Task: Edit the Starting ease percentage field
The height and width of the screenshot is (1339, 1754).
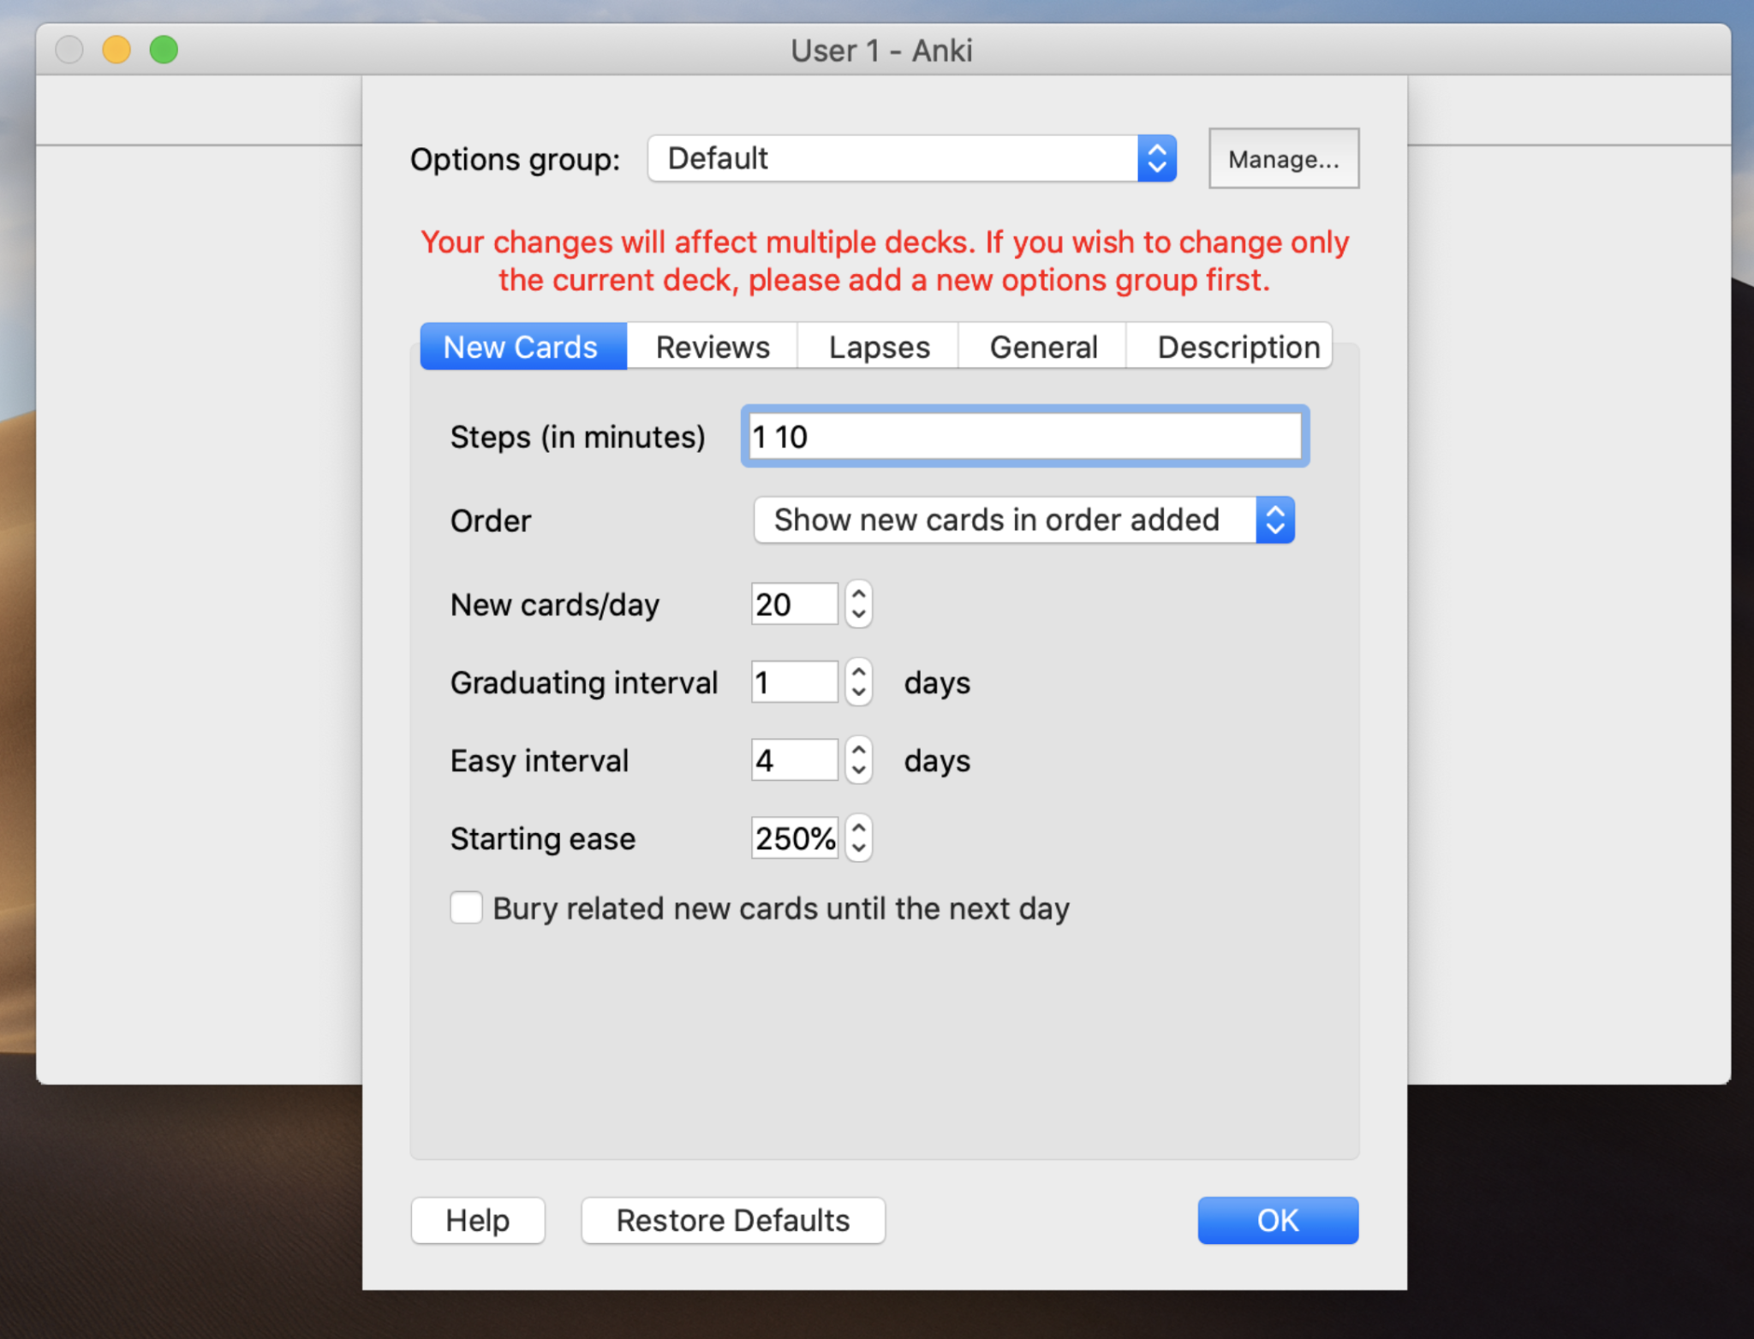Action: click(x=793, y=838)
